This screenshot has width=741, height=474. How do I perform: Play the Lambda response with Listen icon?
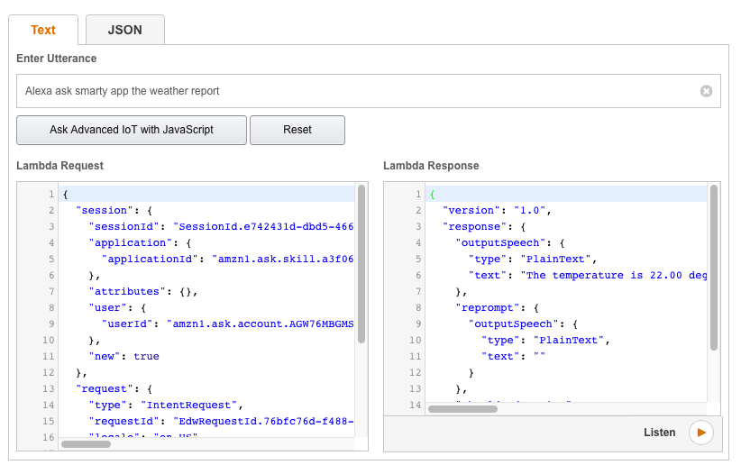tap(700, 433)
